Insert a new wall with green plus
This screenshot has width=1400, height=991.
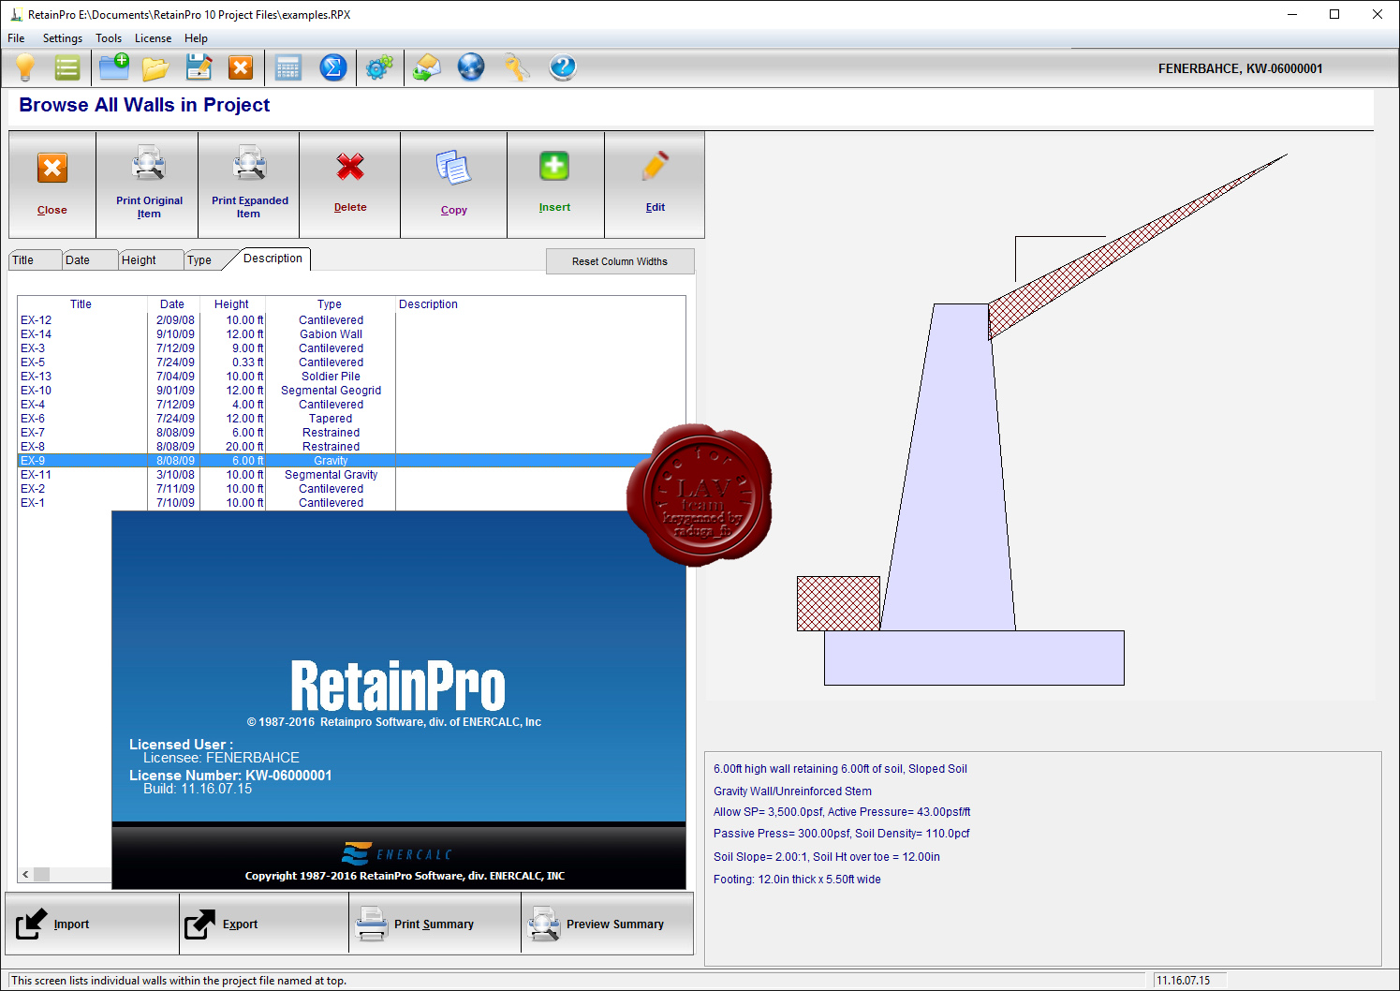(555, 185)
